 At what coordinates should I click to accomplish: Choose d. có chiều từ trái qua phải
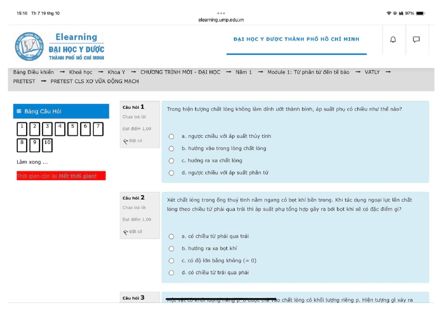(x=171, y=273)
